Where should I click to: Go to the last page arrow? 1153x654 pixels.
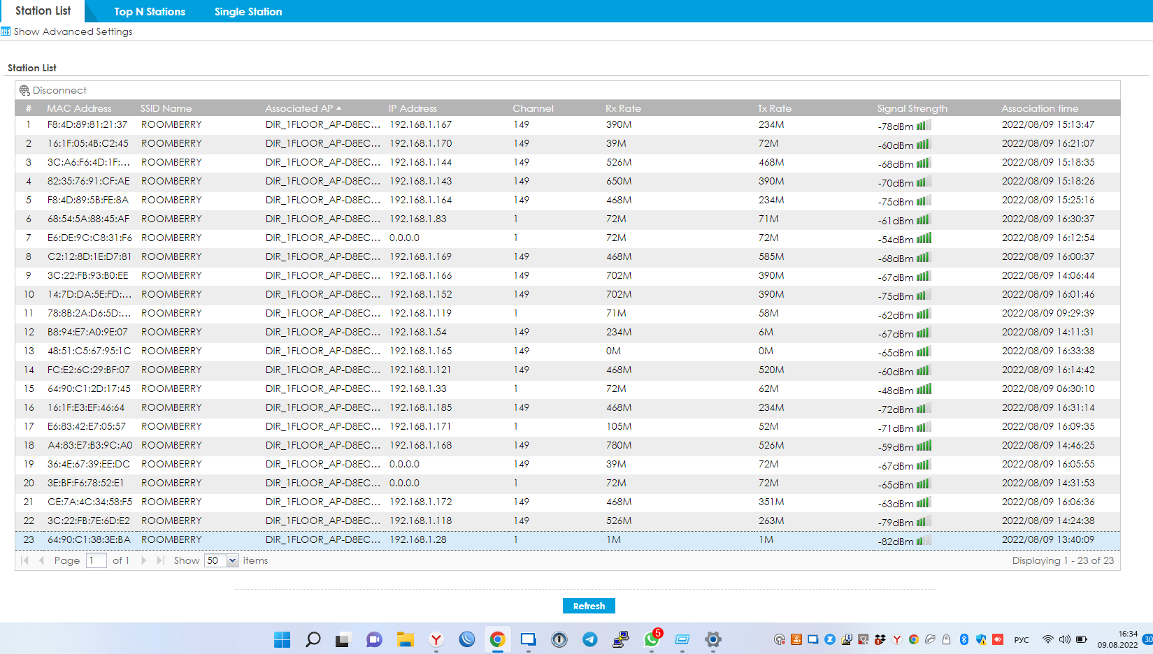[160, 560]
